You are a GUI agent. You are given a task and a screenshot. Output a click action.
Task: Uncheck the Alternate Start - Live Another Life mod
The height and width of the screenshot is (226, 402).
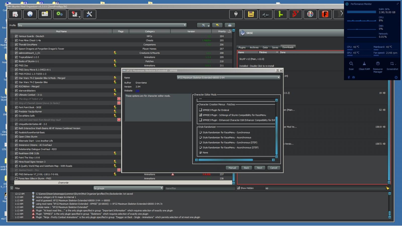(16, 141)
